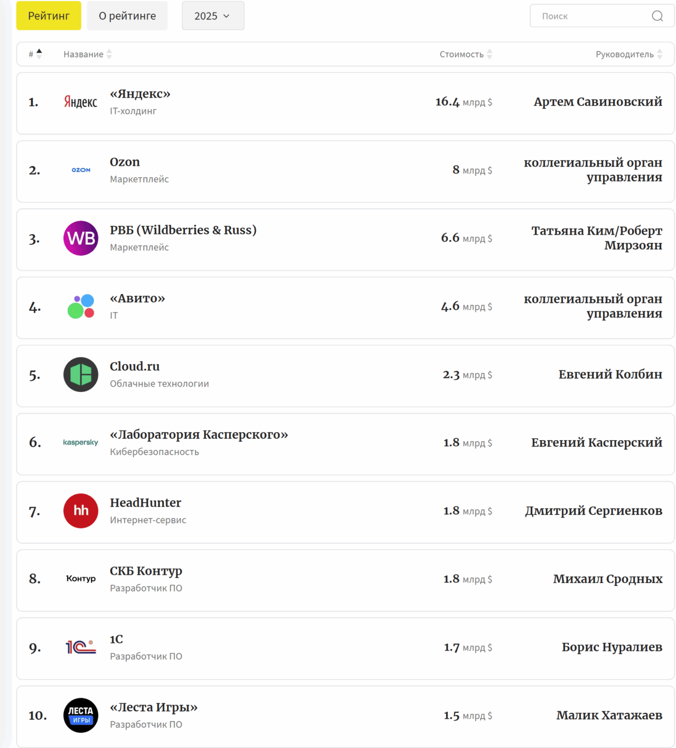Click the Yandex logo icon

80,102
